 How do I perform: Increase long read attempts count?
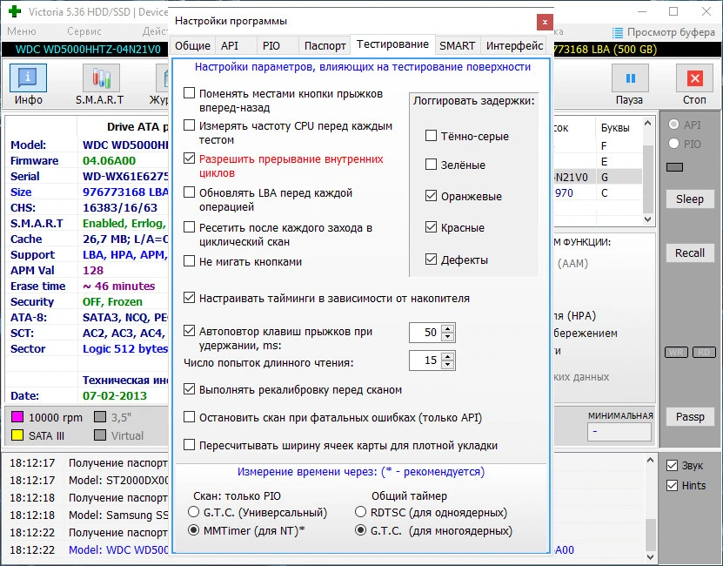448,356
